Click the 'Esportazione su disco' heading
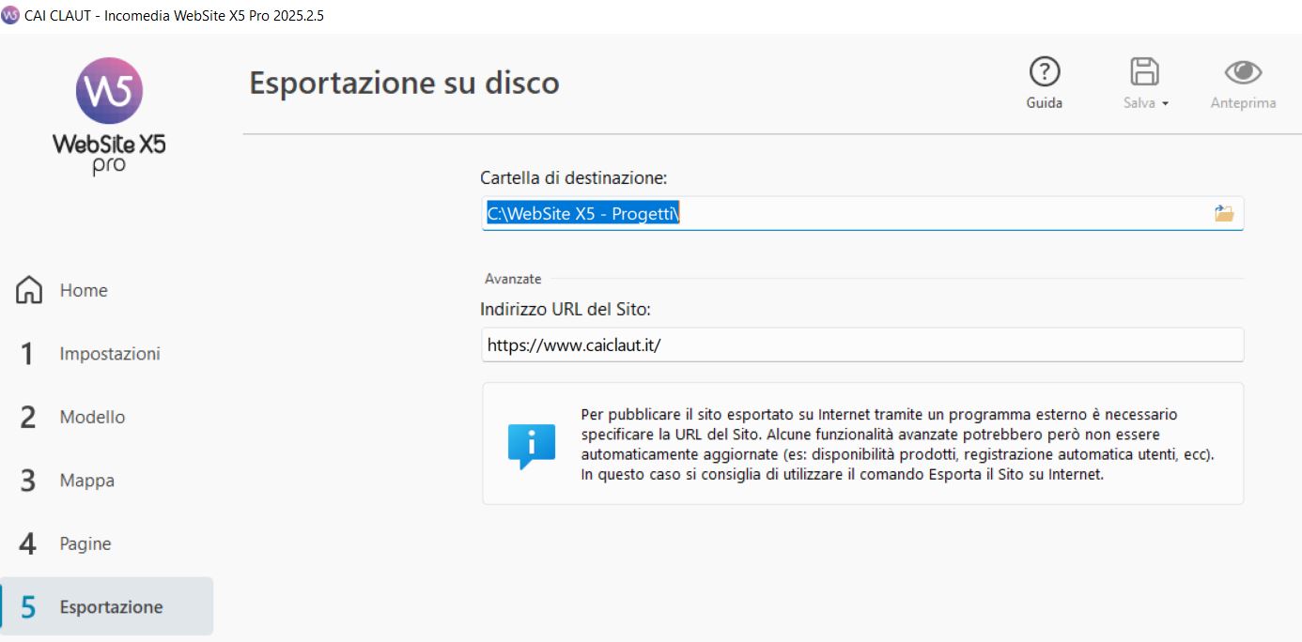1302x642 pixels. (x=404, y=83)
